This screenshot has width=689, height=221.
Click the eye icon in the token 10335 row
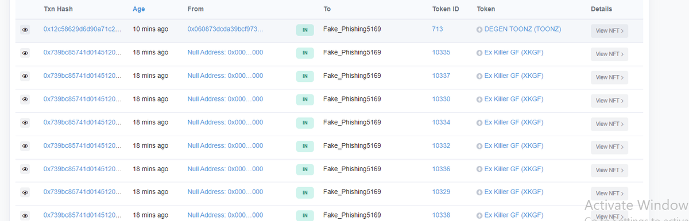(x=25, y=53)
